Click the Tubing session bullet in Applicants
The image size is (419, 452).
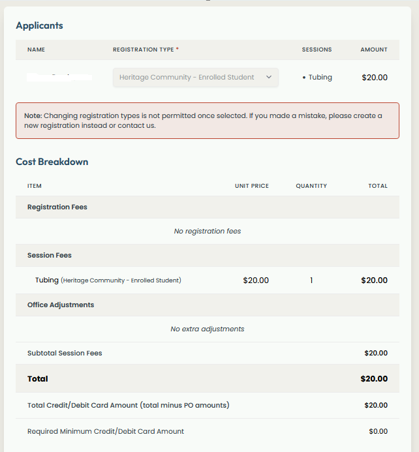click(317, 78)
